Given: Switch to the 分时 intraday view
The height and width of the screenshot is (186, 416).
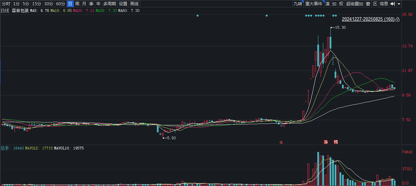Looking at the screenshot, I should [6, 4].
